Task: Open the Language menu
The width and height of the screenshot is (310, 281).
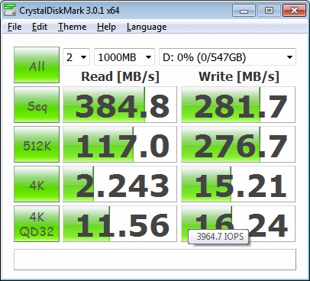Action: point(147,27)
